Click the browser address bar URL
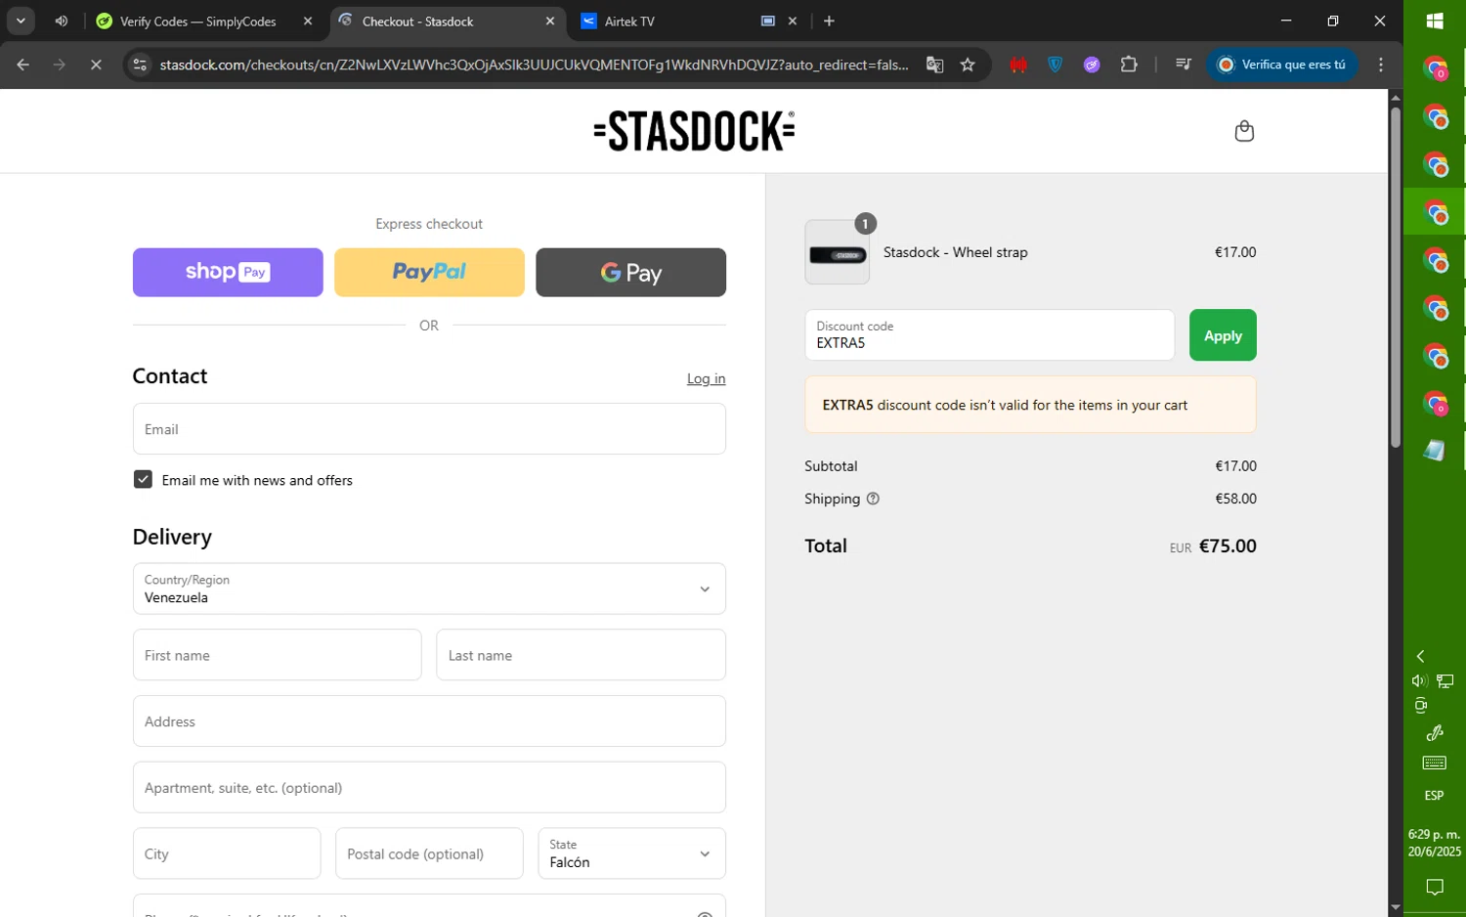This screenshot has height=917, width=1466. coord(534,65)
